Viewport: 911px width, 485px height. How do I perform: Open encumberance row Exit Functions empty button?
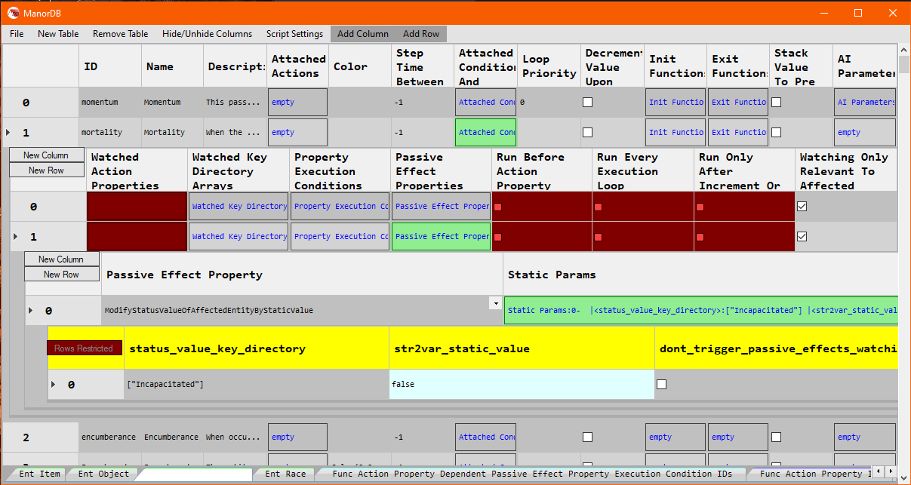(x=738, y=437)
